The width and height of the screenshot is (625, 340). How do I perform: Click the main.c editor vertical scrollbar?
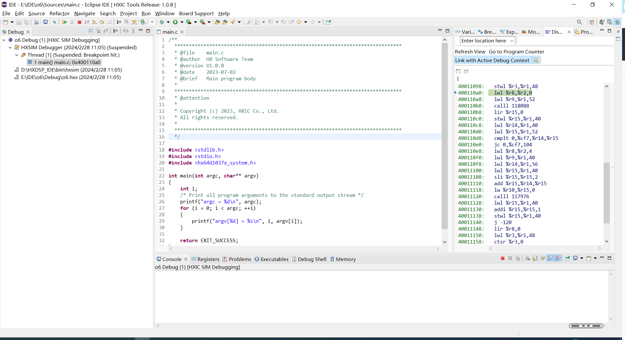click(x=445, y=136)
